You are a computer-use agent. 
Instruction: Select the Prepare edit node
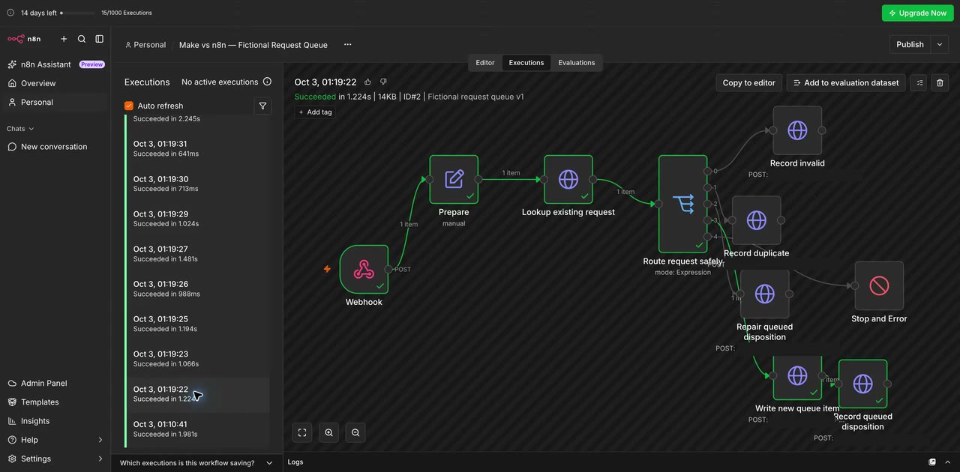[x=454, y=179]
